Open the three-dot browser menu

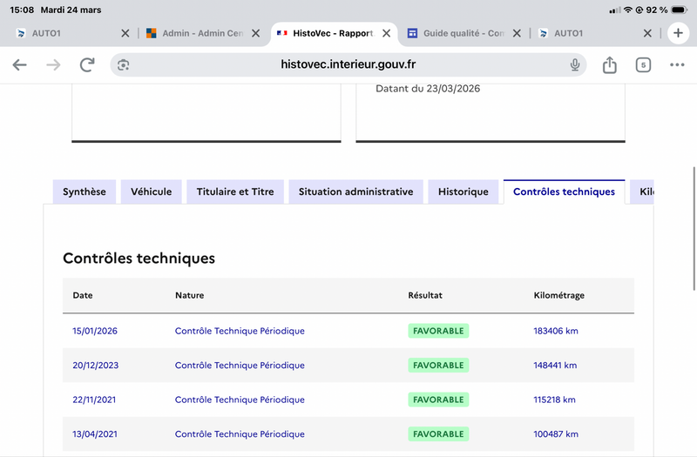pos(677,65)
